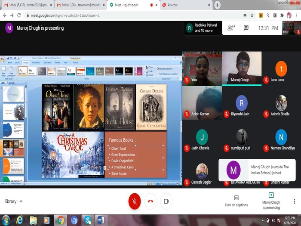Open Chrome from taskbar

point(61,220)
